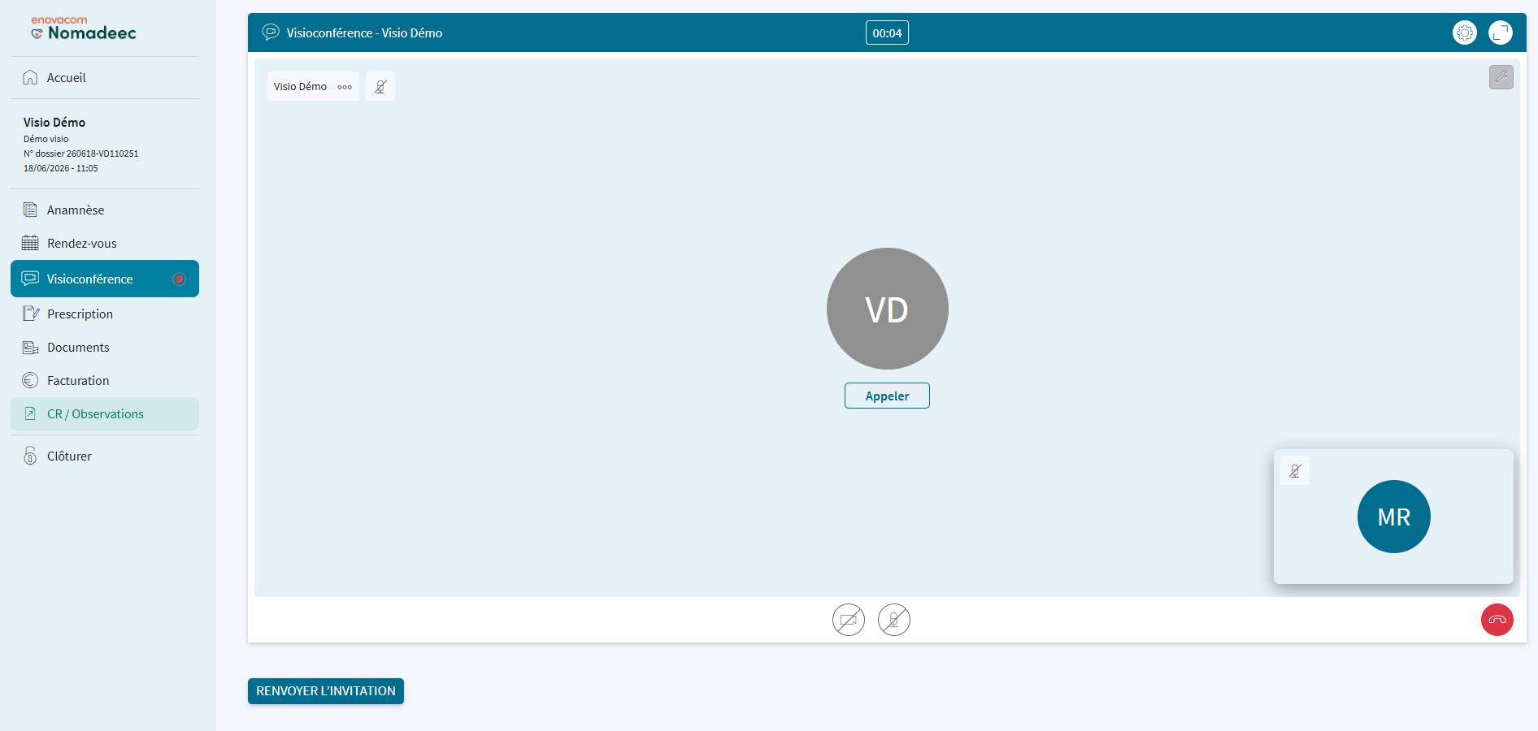Expand videoconference to fullscreen

[1501, 32]
